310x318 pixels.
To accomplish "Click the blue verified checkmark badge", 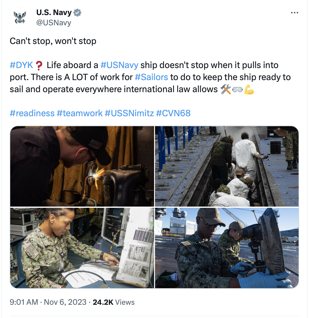I will [77, 13].
